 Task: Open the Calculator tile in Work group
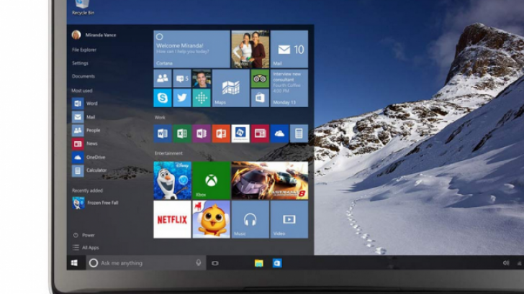[299, 134]
